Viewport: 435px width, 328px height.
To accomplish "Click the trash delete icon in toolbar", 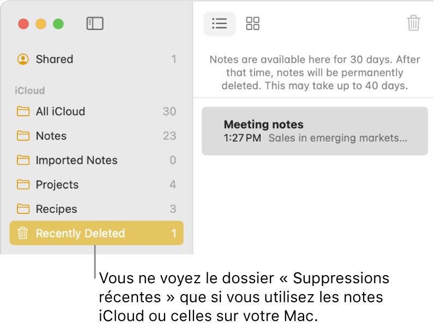I will pyautogui.click(x=414, y=23).
